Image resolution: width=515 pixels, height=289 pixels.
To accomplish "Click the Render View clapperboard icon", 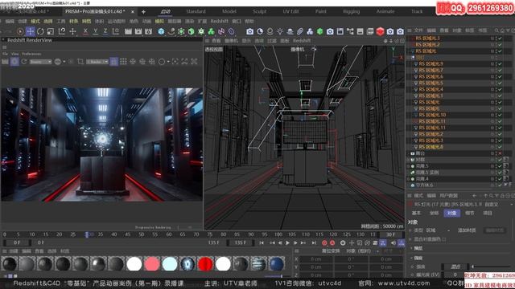I will [128, 31].
